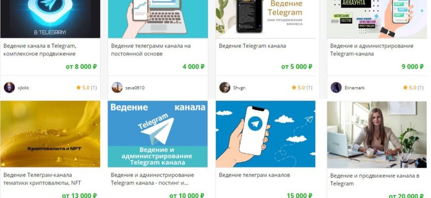Open 'Ведение телеграм каналов' listing title

pyautogui.click(x=254, y=175)
